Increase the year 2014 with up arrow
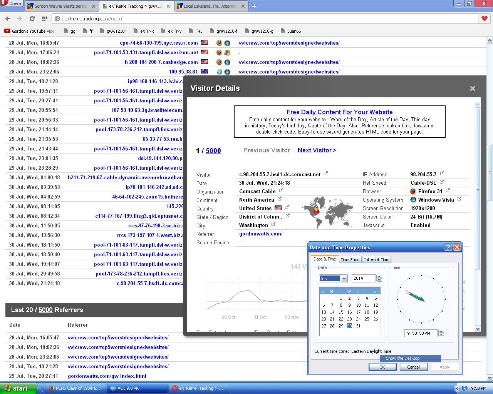 click(x=379, y=277)
